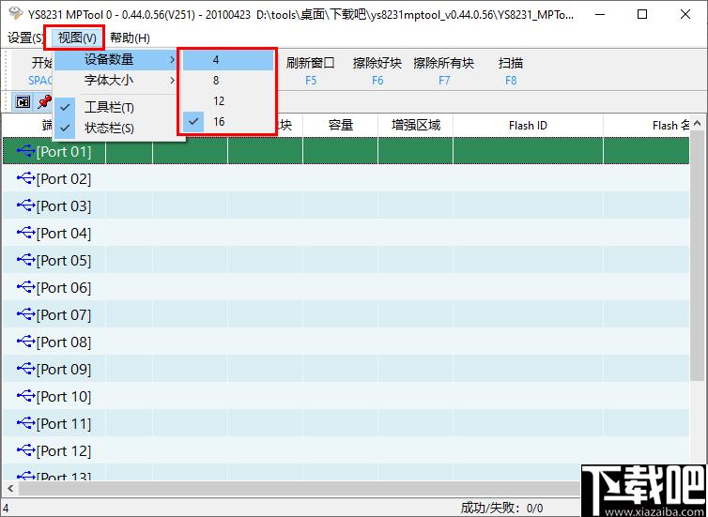Select the [Port 08] row label

point(64,342)
